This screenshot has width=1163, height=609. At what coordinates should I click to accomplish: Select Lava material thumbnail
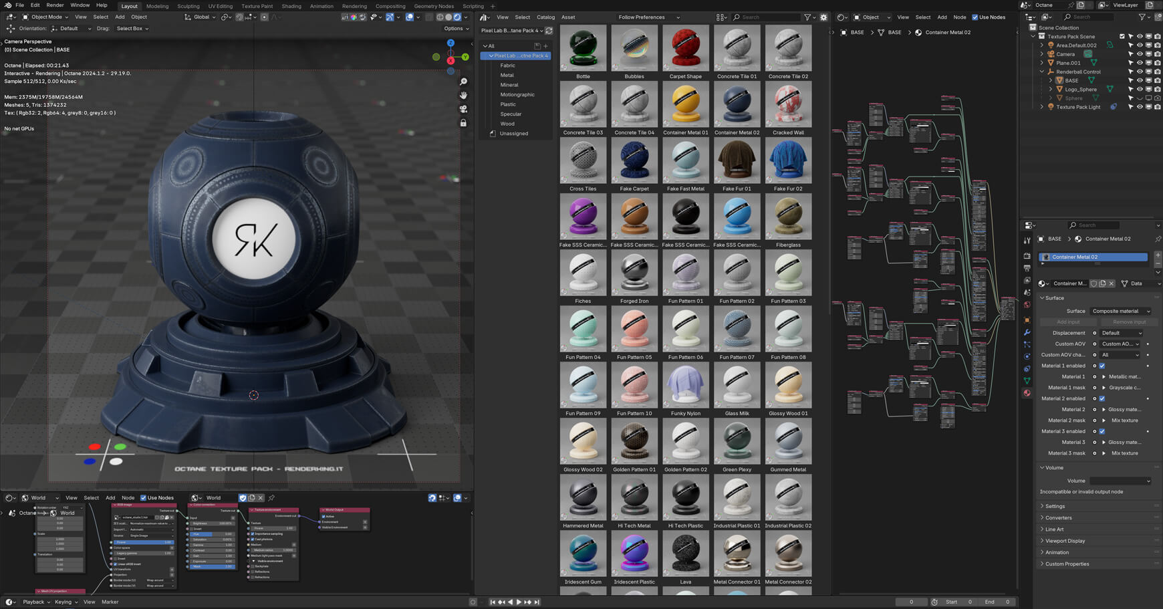point(686,554)
